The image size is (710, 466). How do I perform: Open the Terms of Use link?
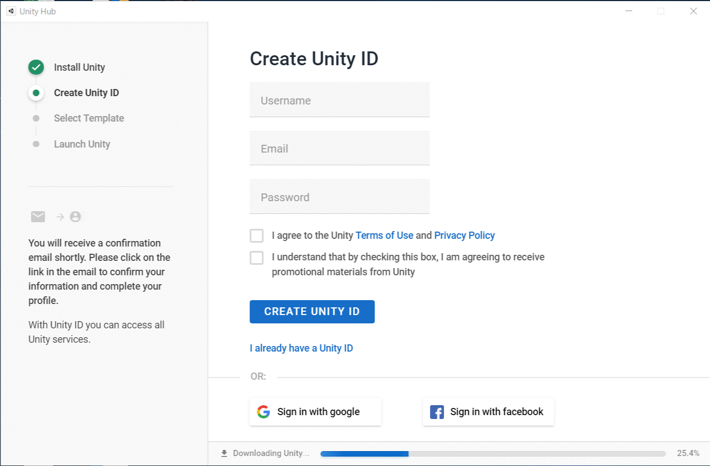[384, 235]
